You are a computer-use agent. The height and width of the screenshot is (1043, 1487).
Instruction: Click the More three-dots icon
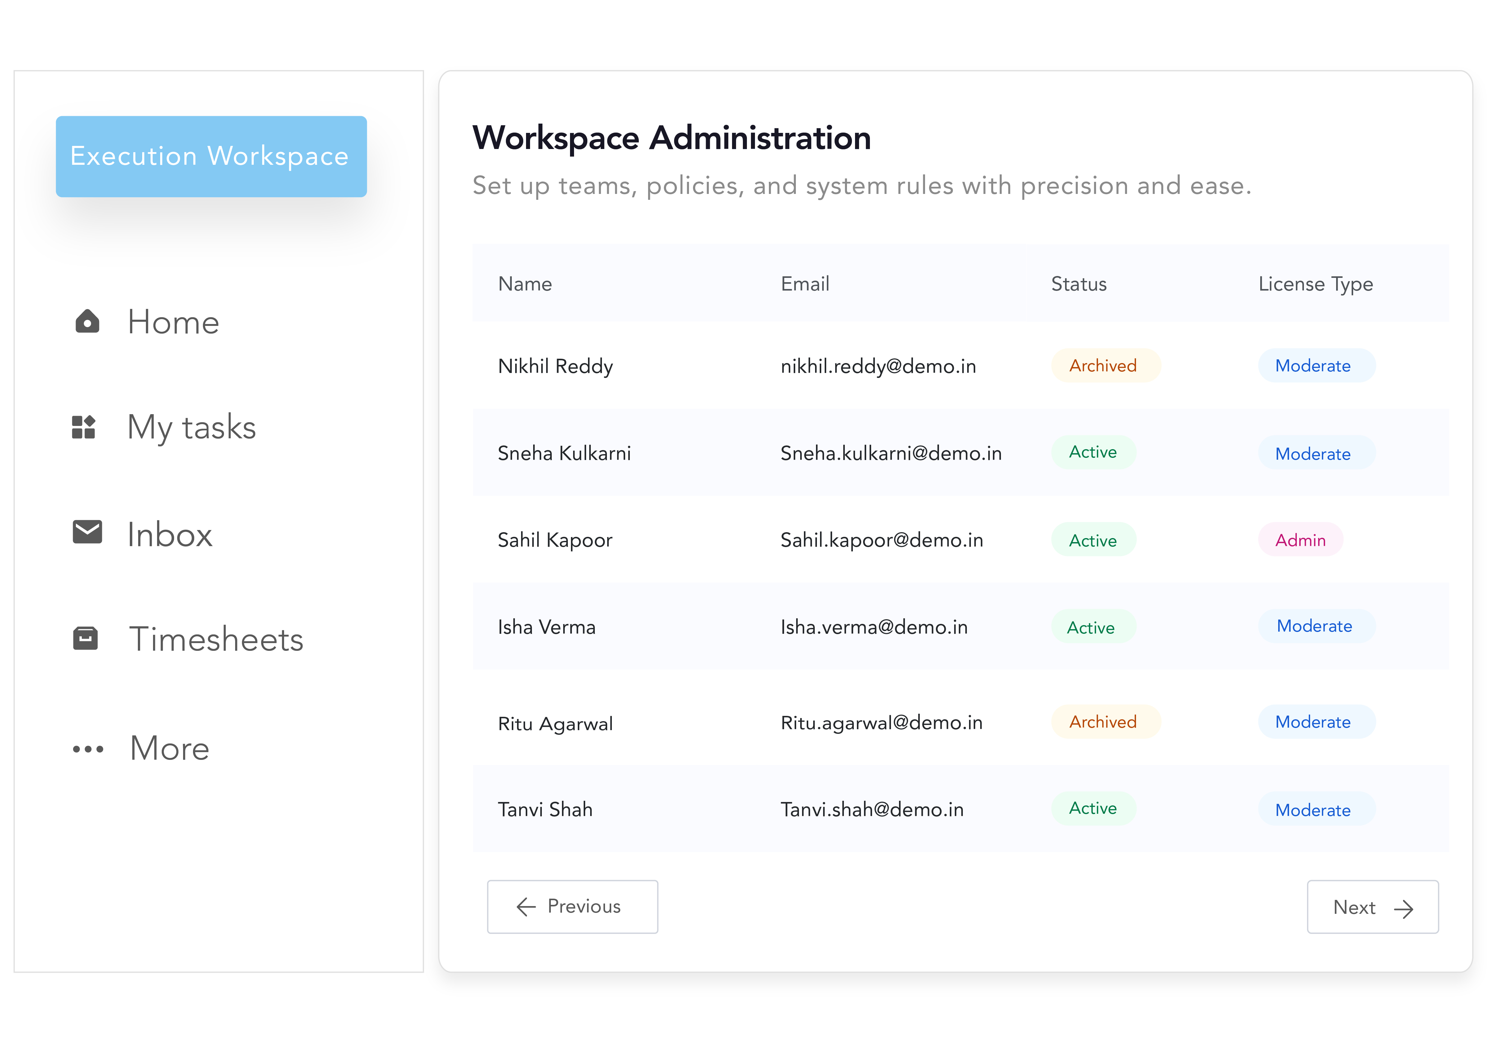(x=87, y=749)
